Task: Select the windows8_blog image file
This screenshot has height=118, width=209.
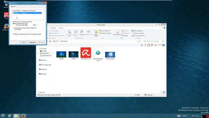Action: point(110,55)
